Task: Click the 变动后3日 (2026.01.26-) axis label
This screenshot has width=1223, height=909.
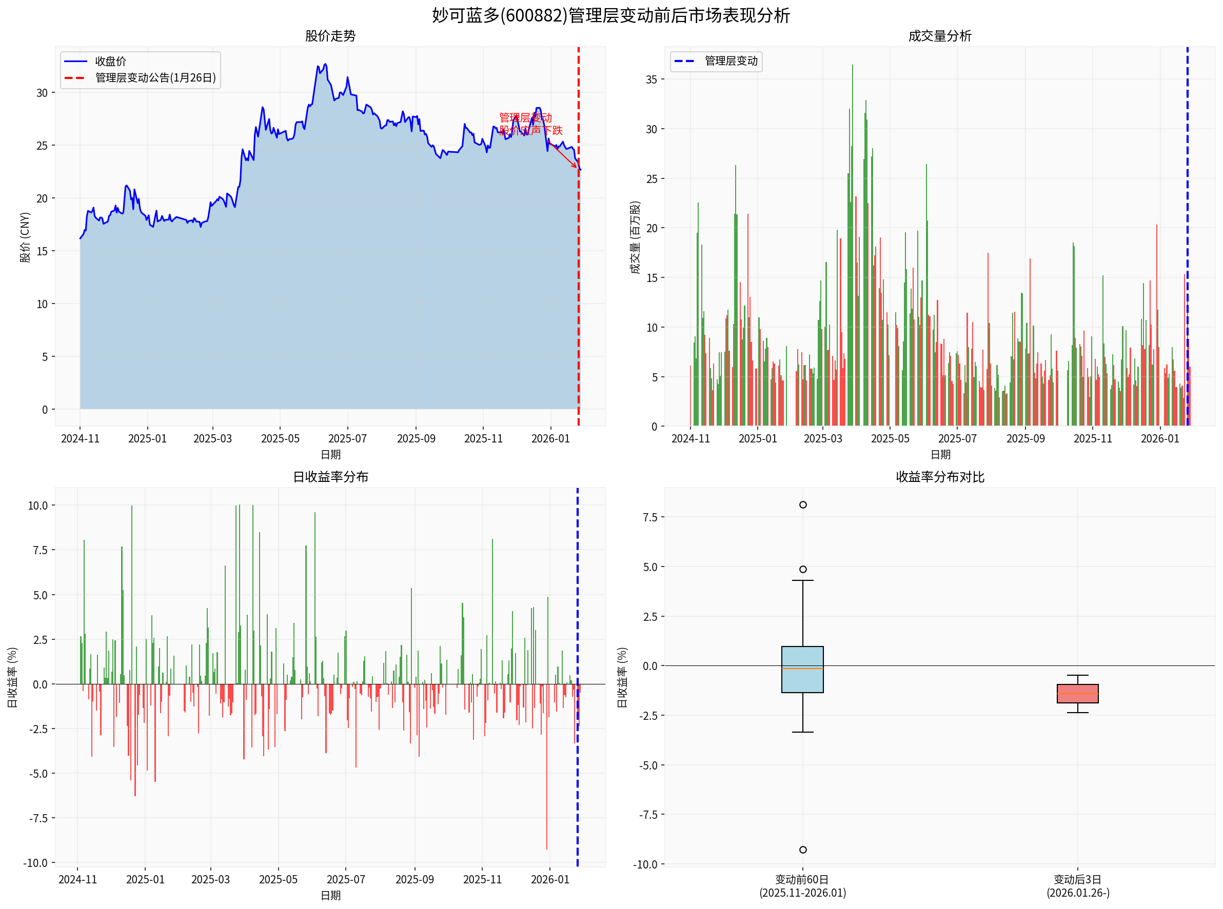Action: (x=1077, y=886)
